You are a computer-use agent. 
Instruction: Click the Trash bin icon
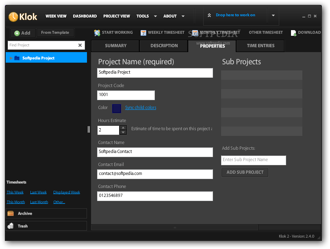pos(11,226)
